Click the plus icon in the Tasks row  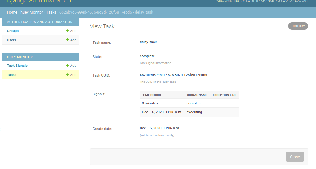pos(67,75)
